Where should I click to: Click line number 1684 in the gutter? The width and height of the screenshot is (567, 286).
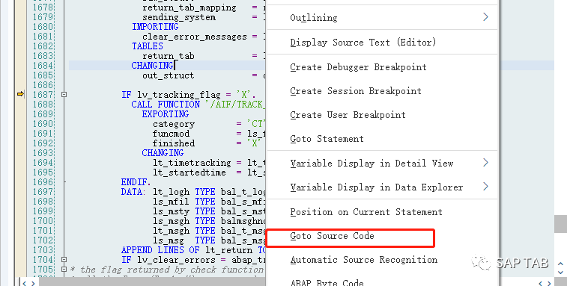point(43,66)
